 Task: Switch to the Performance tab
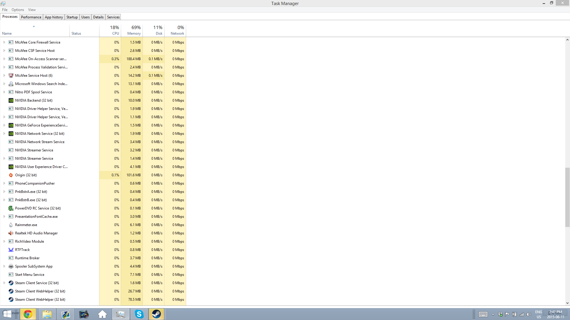31,17
